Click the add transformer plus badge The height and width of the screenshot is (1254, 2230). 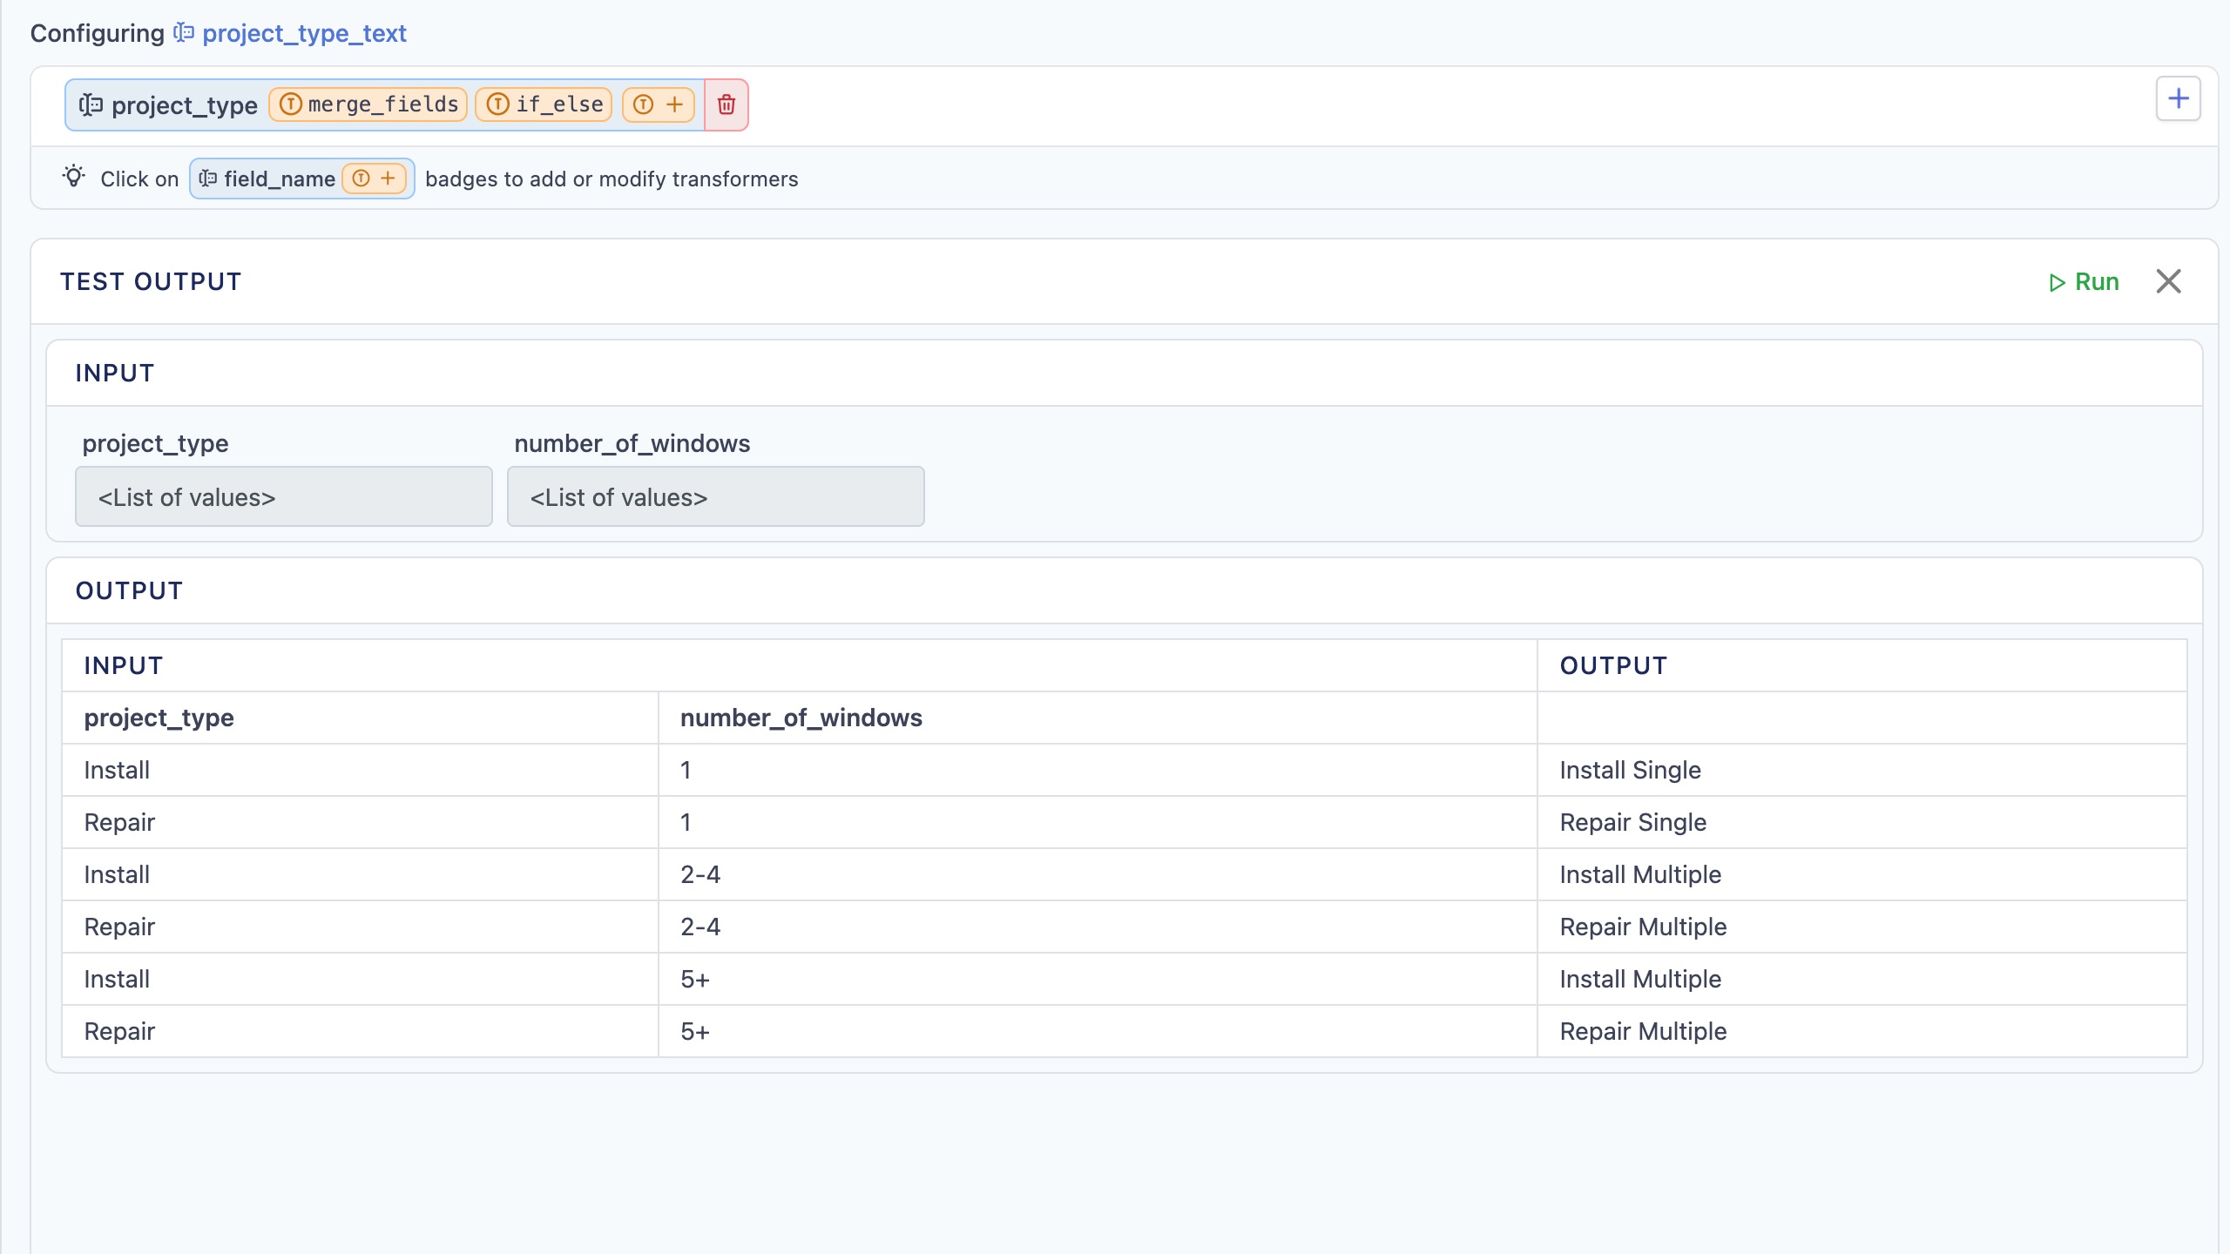659,105
